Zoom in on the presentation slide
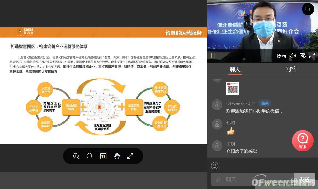 coord(76,156)
